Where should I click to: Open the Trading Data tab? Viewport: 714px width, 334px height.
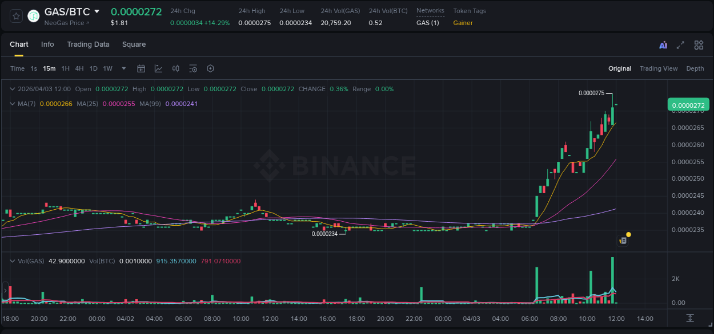[x=89, y=44]
